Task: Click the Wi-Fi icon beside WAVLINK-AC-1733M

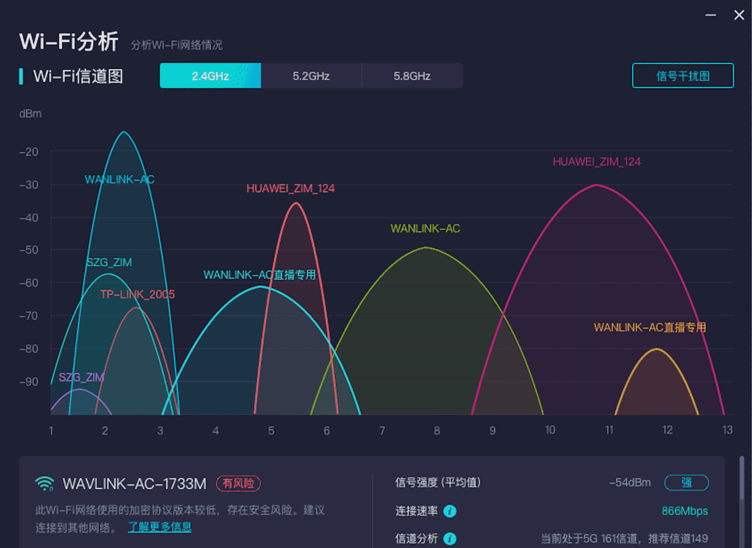Action: [x=44, y=483]
